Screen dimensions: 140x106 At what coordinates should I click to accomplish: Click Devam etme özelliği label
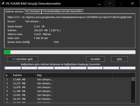tap(19, 42)
